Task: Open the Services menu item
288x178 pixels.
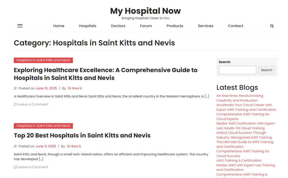Action: coord(205,26)
